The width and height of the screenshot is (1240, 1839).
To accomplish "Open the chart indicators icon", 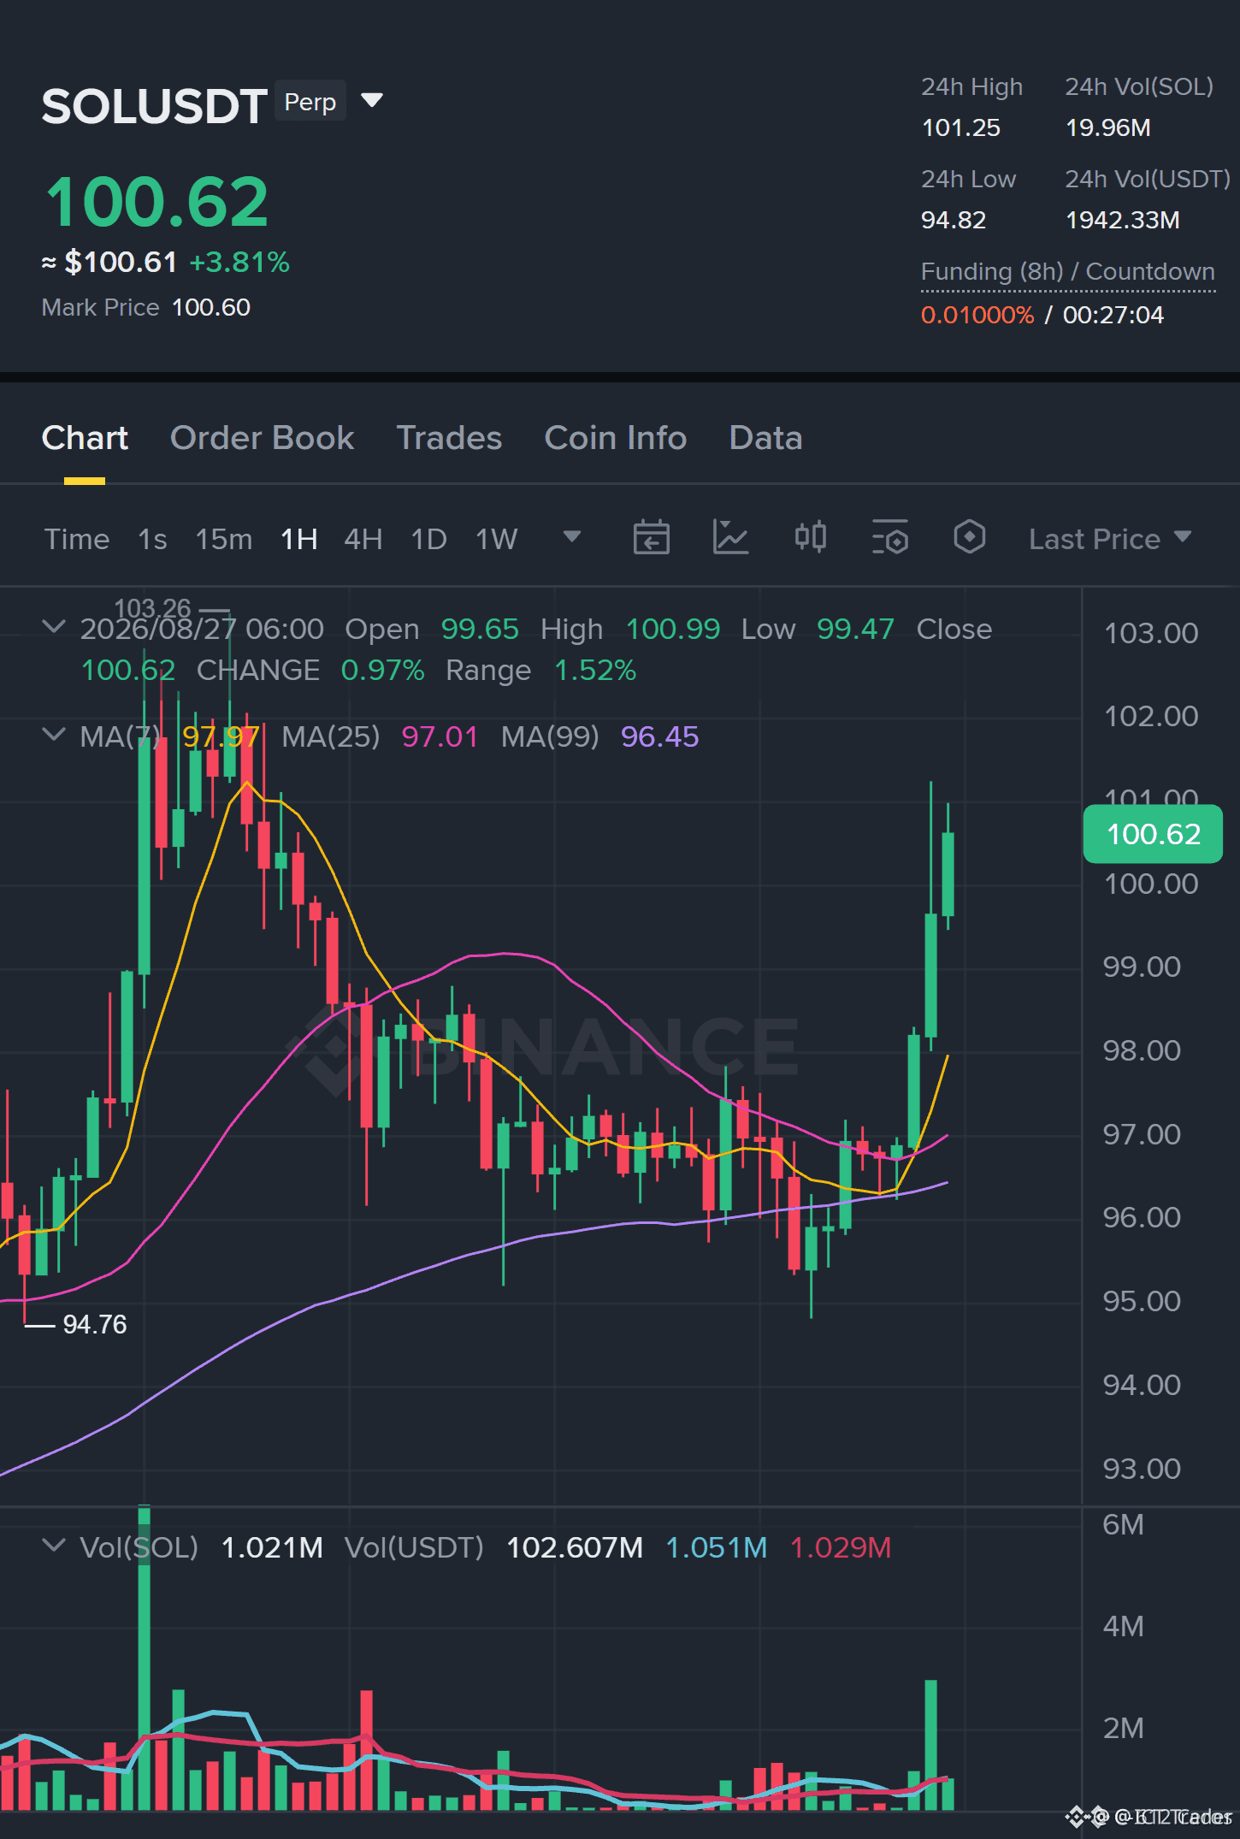I will [x=730, y=538].
